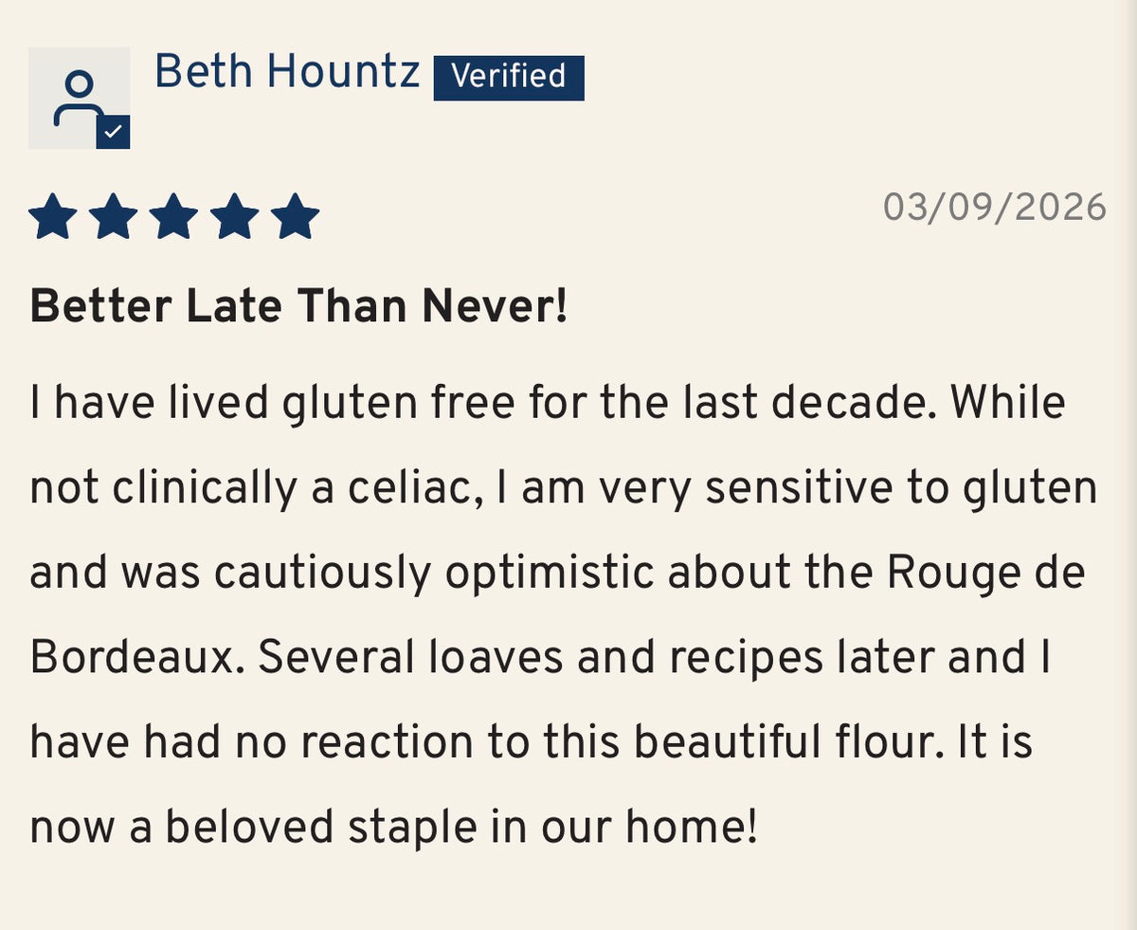Select the fourth star in the rating

tap(235, 217)
